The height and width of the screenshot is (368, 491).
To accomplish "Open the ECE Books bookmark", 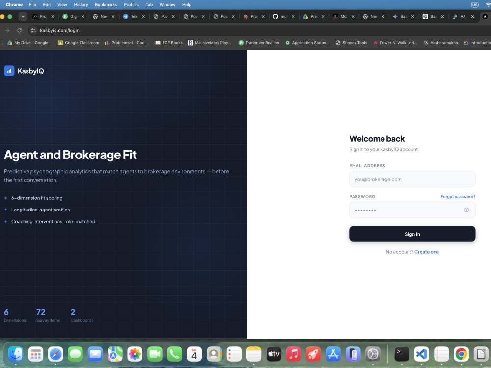I will point(169,43).
